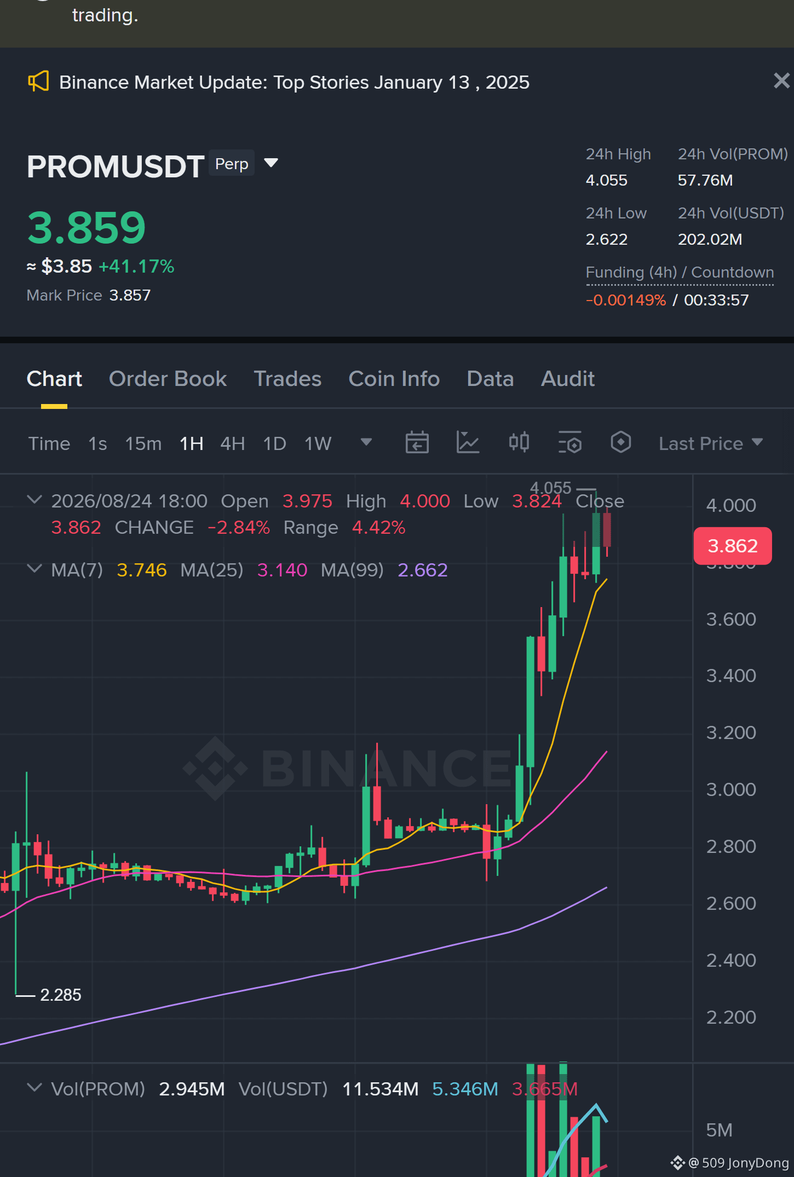Click the funding countdown 00:33:57
The height and width of the screenshot is (1177, 794).
coord(716,300)
